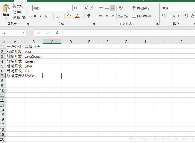Screen dimensions: 195x143
Task: Align cell text left
Action: tap(101, 16)
